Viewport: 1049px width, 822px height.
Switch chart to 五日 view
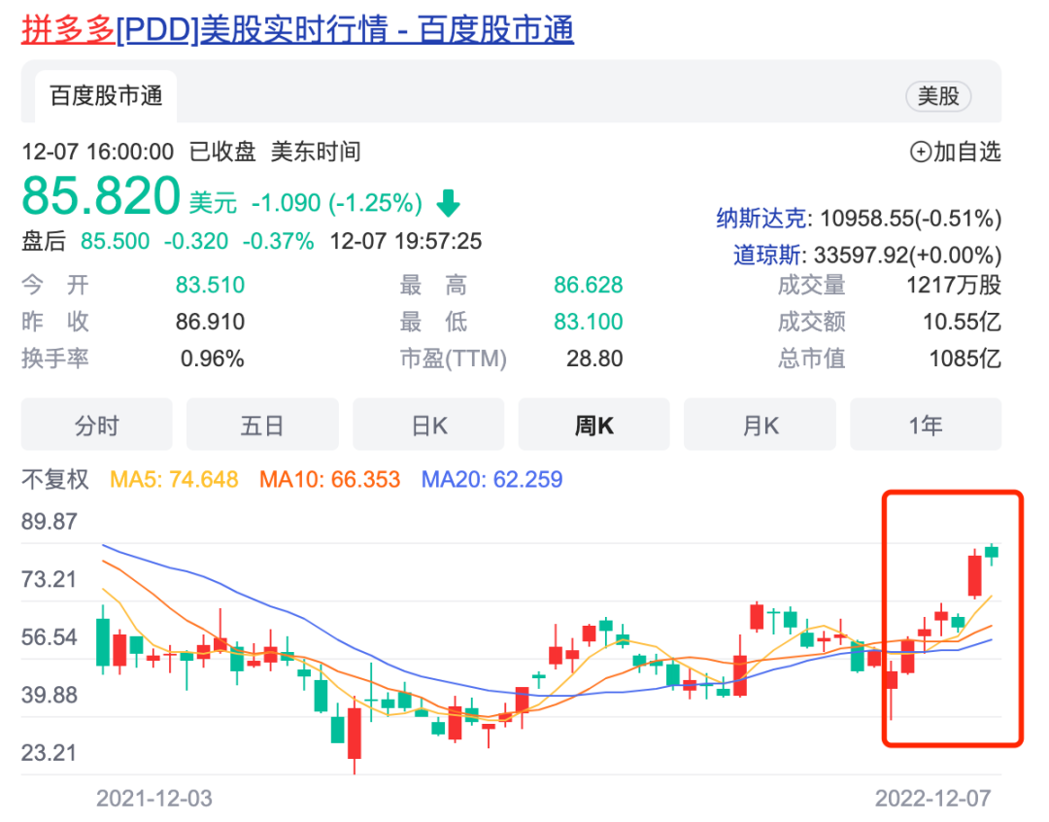click(x=262, y=425)
